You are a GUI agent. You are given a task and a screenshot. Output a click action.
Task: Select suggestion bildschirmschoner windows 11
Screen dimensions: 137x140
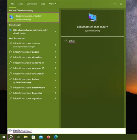(x=33, y=63)
